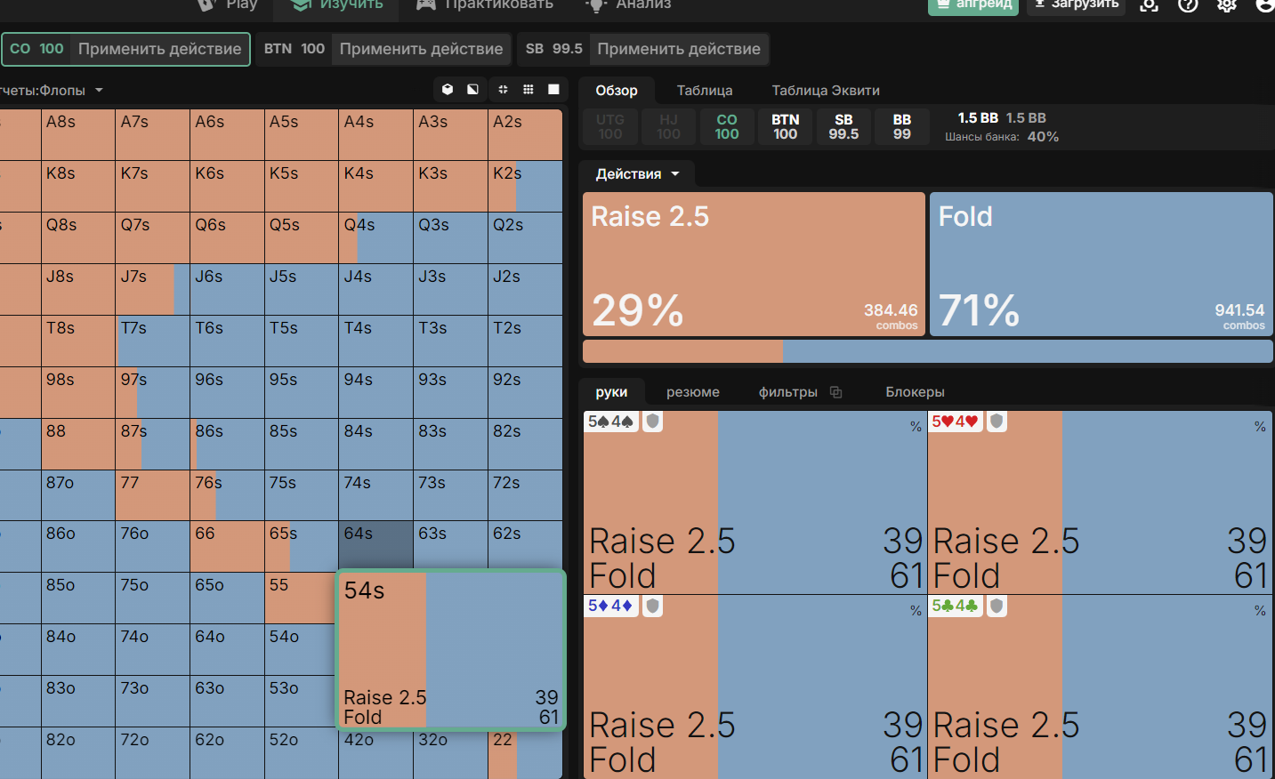Switch to the Таблица tab
This screenshot has width=1275, height=779.
[x=705, y=91]
